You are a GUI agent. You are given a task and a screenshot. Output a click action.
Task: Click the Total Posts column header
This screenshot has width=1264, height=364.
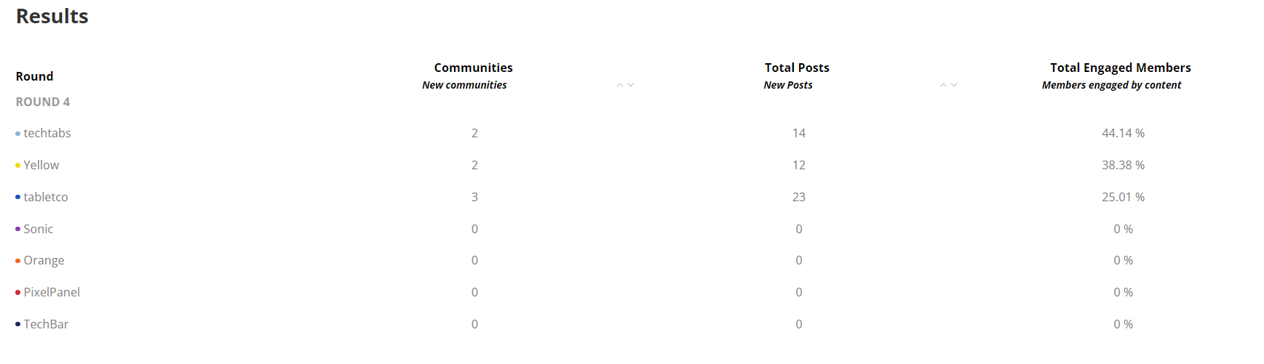pos(797,68)
